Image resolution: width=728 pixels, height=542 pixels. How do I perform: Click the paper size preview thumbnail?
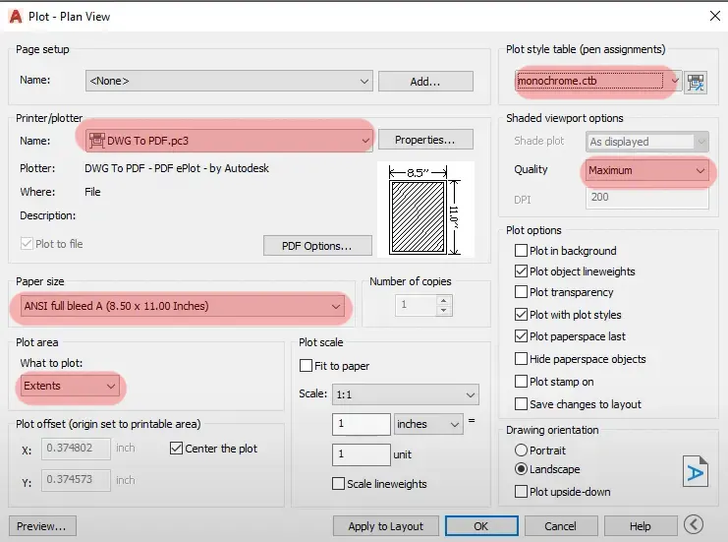click(426, 210)
